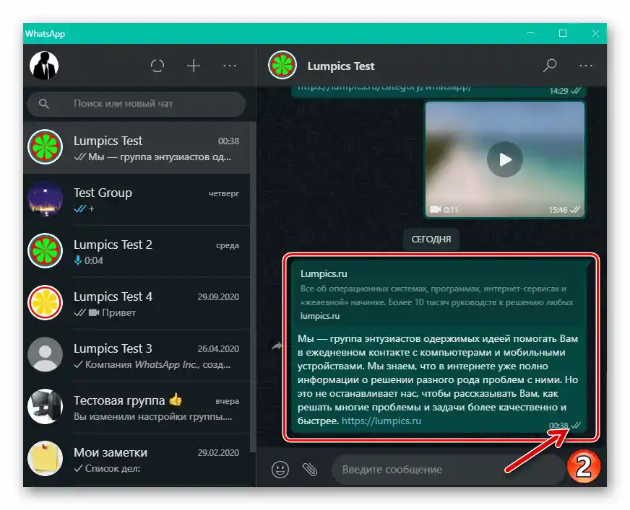630x510 pixels.
Task: Click the chat list scrollbar
Action: (x=253, y=287)
